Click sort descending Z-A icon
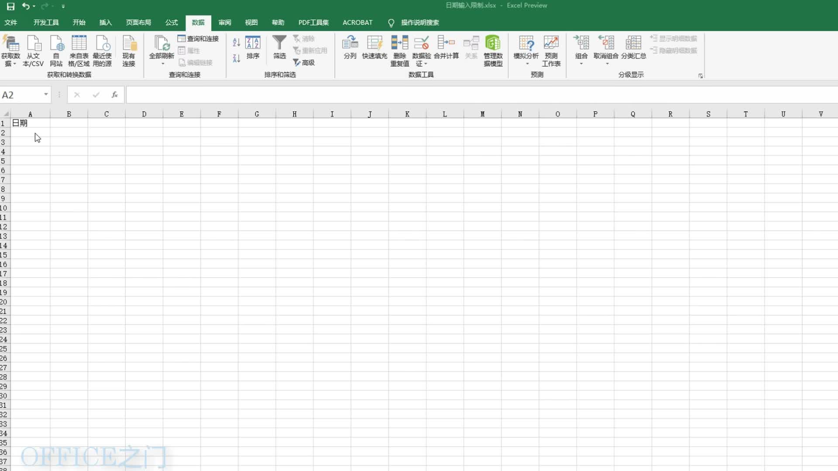Viewport: 838px width, 471px height. pyautogui.click(x=237, y=58)
